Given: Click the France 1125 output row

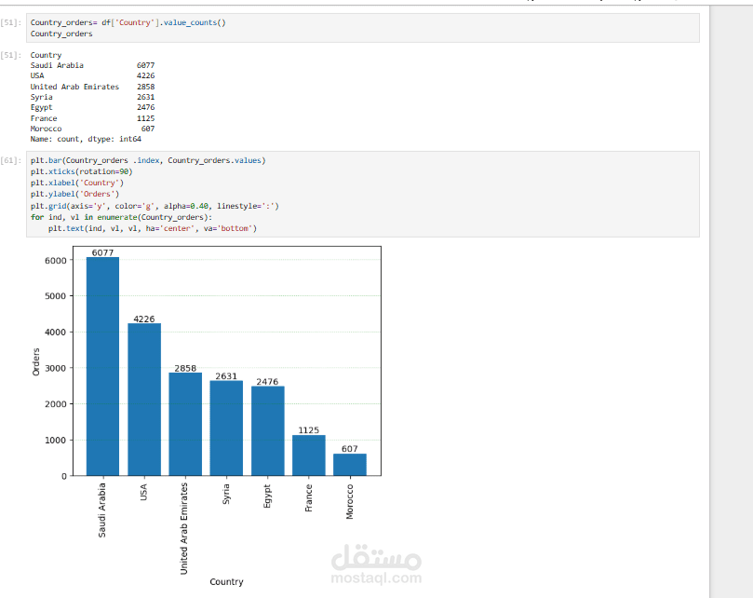Looking at the screenshot, I should (x=92, y=118).
